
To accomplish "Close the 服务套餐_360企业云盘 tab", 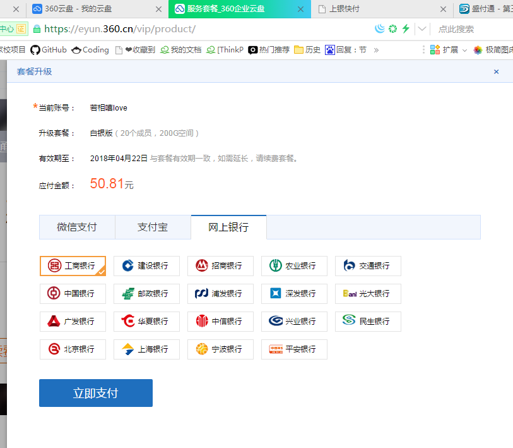I will pyautogui.click(x=300, y=9).
